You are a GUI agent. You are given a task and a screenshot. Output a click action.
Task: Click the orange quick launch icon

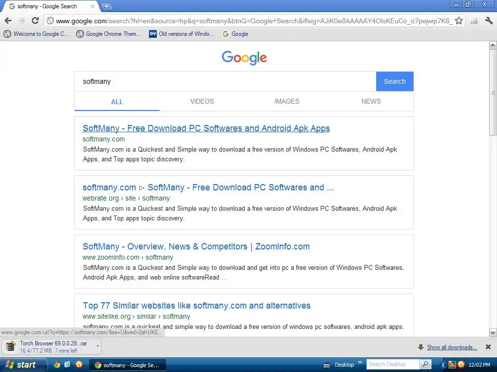tap(79, 365)
